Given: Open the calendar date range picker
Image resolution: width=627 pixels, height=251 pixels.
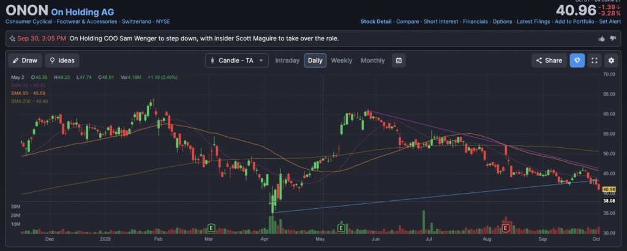Looking at the screenshot, I should point(399,60).
